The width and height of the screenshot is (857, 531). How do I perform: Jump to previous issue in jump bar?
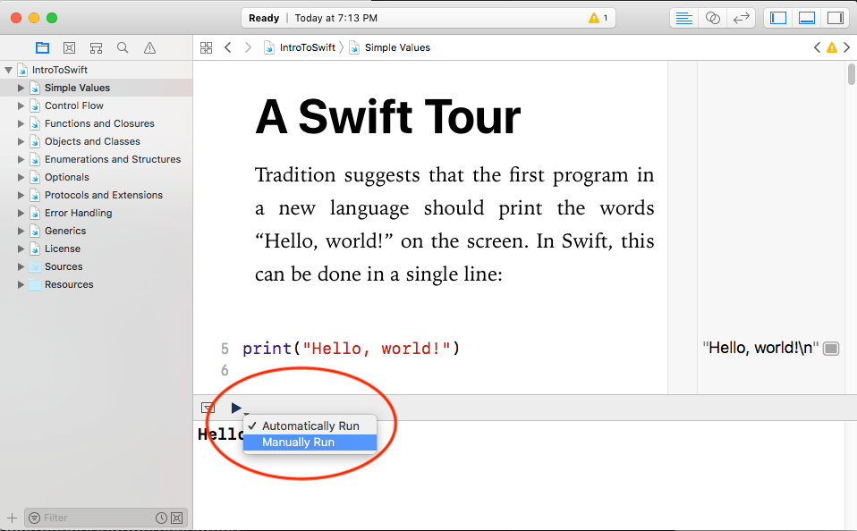pos(817,47)
